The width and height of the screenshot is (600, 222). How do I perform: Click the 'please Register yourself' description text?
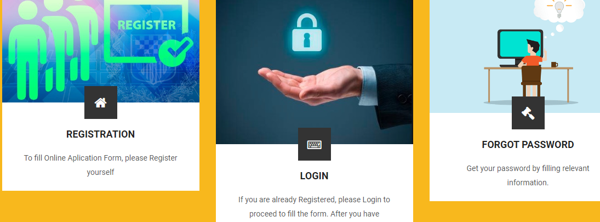[101, 165]
